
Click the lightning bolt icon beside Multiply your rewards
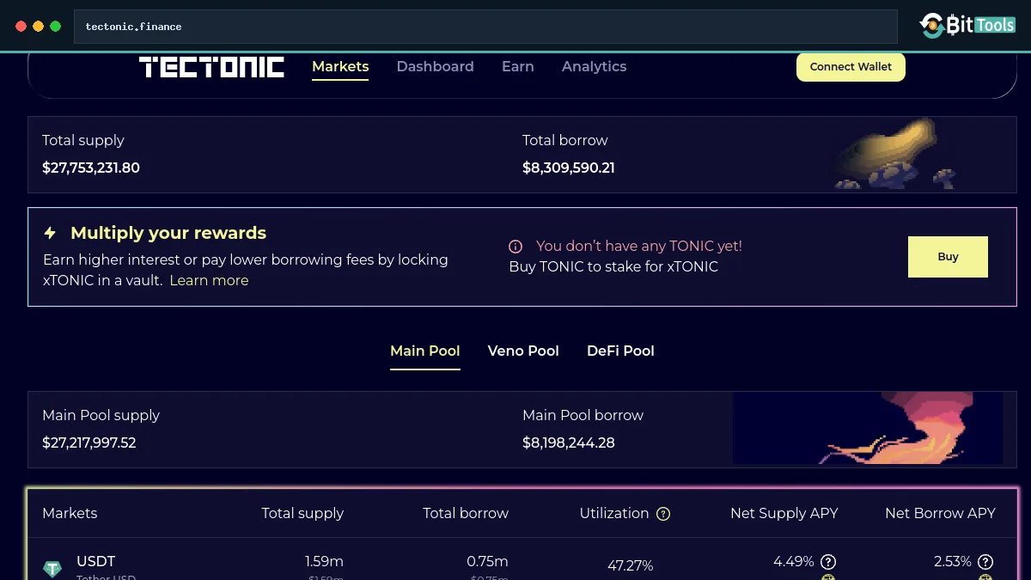pos(50,233)
